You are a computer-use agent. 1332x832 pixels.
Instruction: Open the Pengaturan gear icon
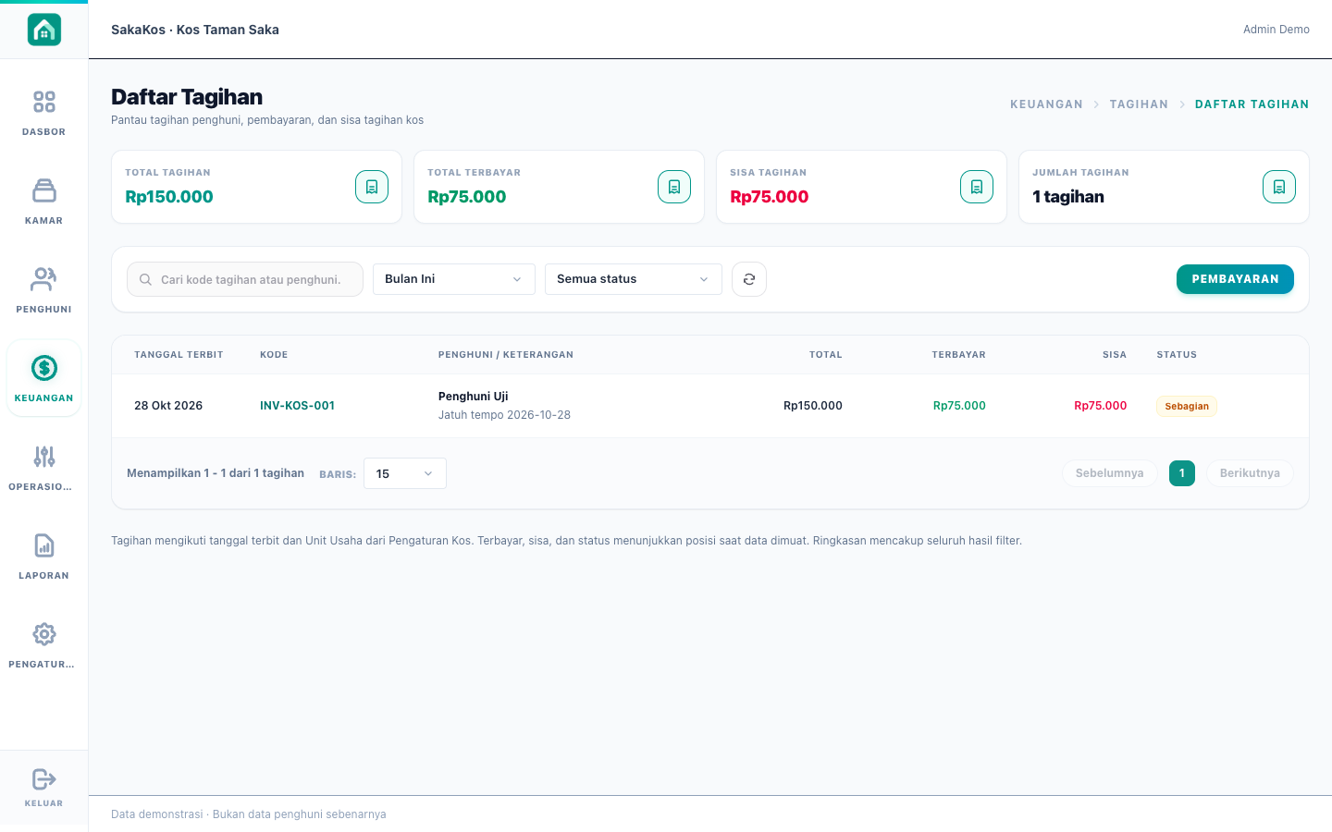tap(44, 634)
